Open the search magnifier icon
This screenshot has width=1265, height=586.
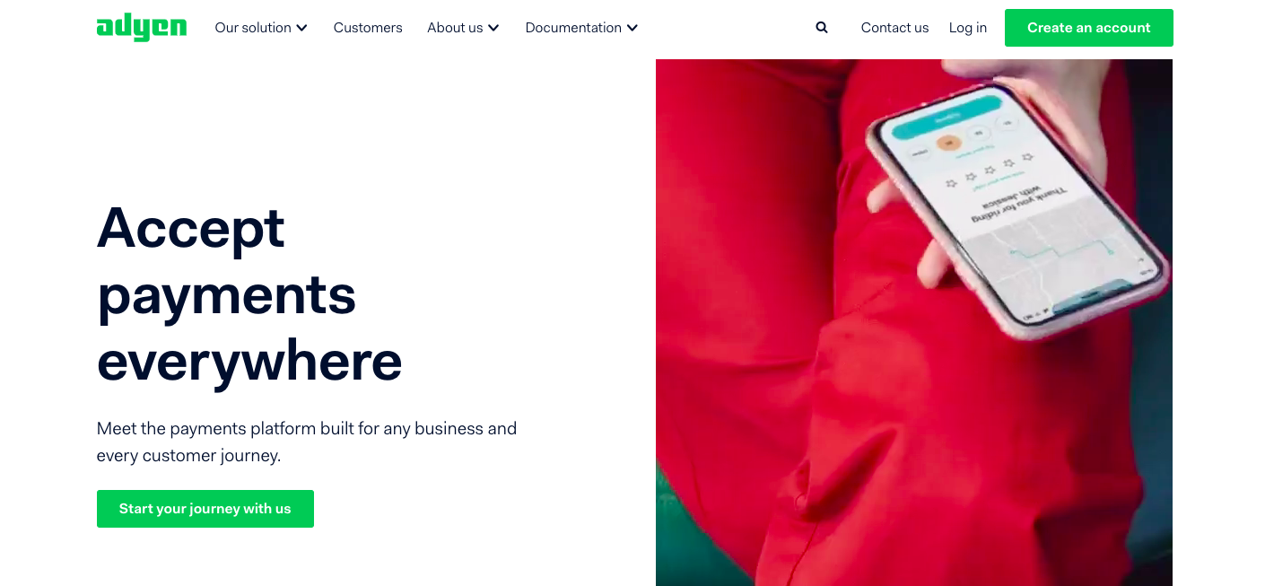point(822,28)
